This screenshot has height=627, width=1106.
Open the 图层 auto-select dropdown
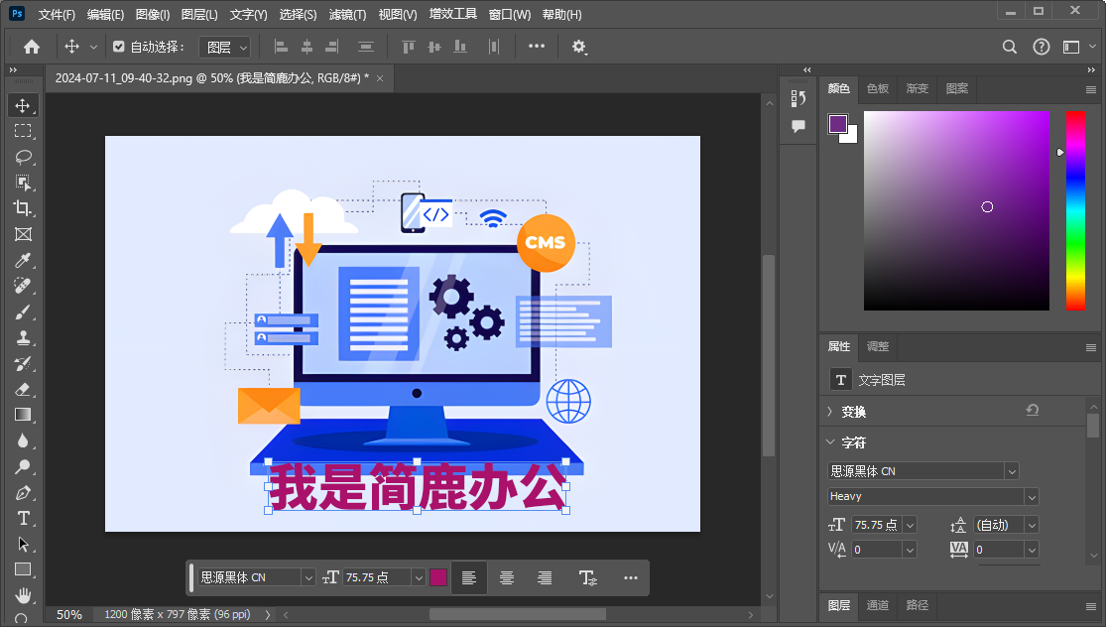tap(224, 47)
